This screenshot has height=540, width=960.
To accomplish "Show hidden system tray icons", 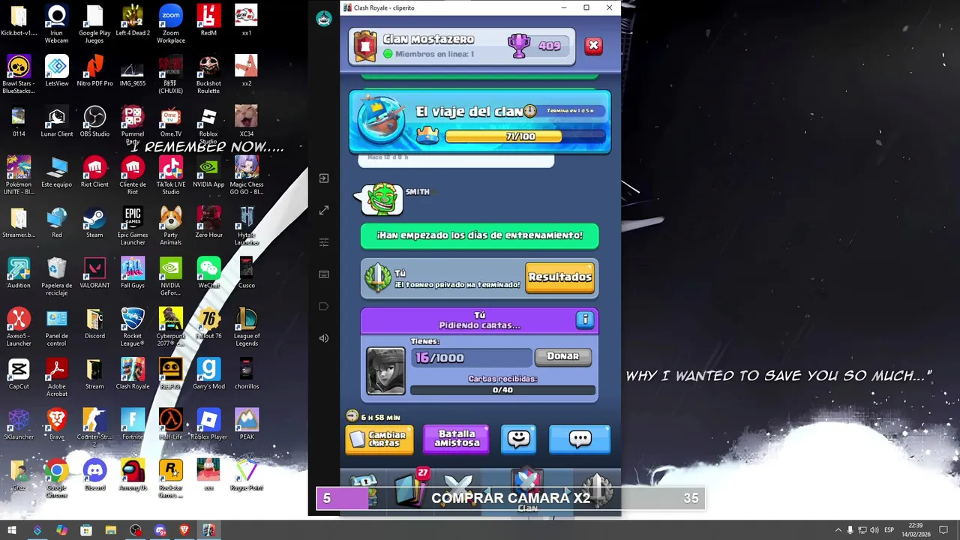I will [838, 530].
